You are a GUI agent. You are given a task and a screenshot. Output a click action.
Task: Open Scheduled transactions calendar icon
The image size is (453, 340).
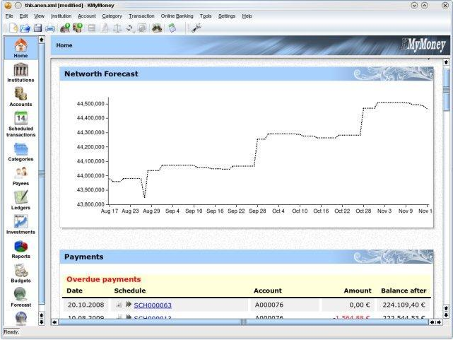click(20, 119)
